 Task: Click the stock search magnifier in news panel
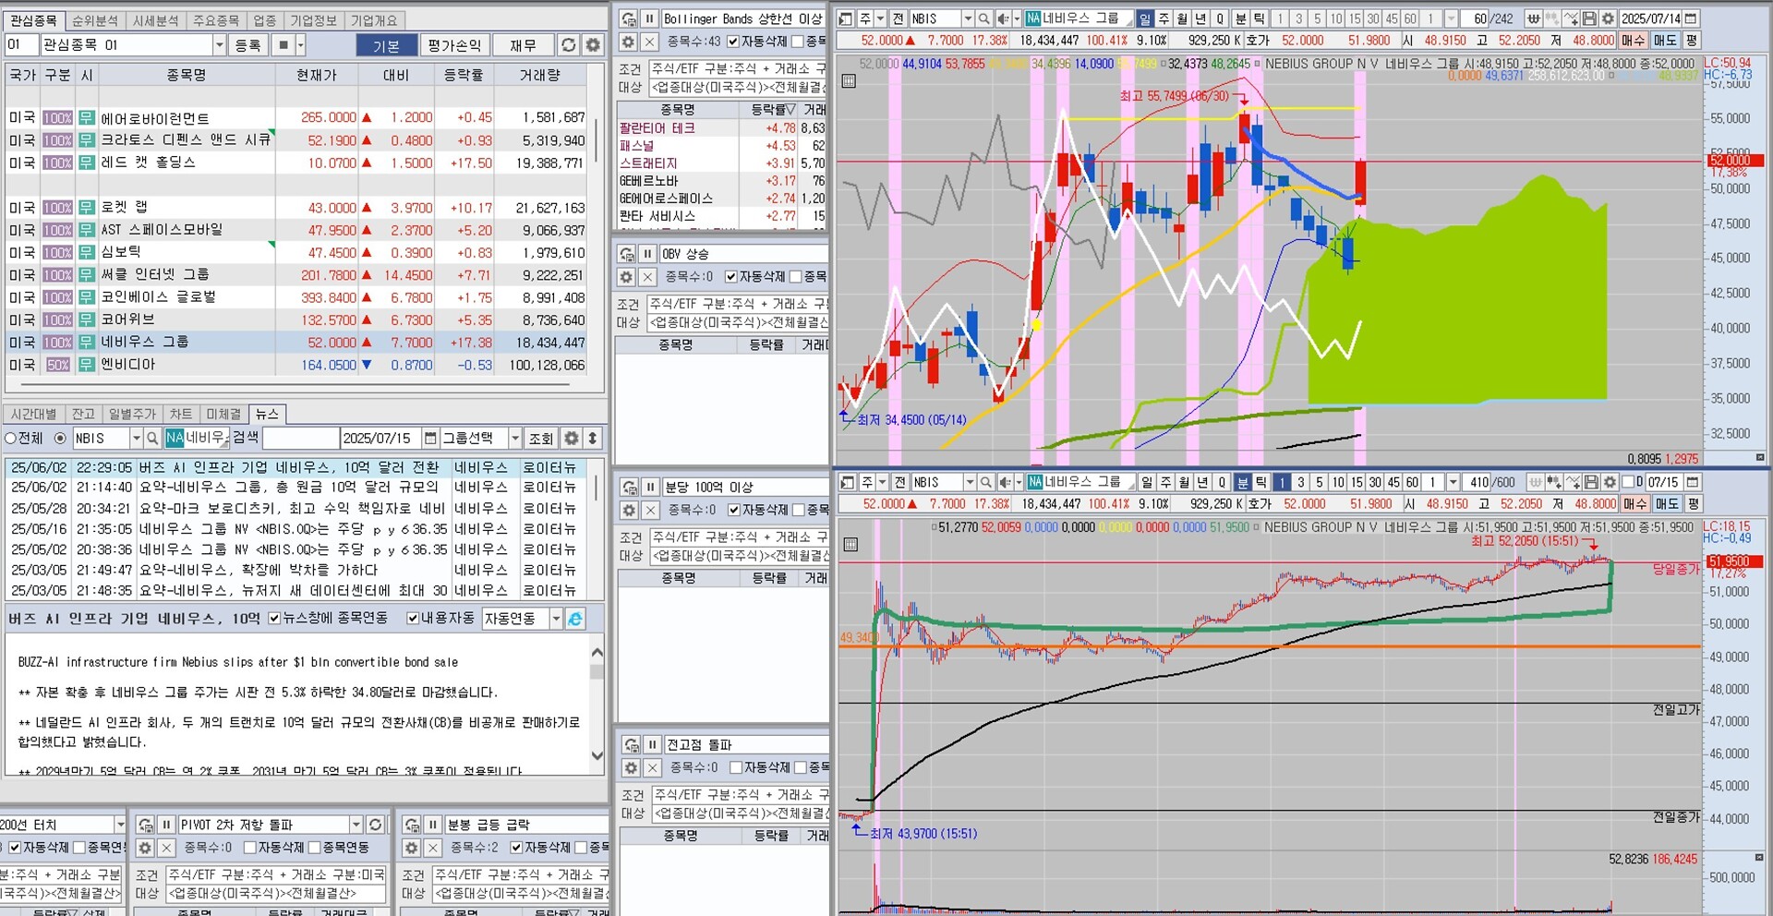[151, 439]
